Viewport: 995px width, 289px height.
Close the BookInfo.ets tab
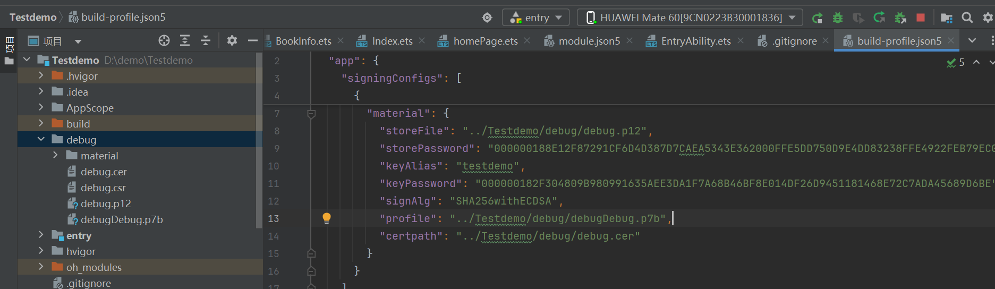(x=341, y=41)
